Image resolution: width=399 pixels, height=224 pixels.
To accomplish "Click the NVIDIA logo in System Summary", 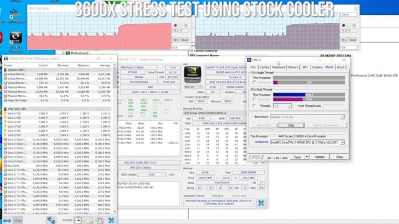I will click(193, 74).
